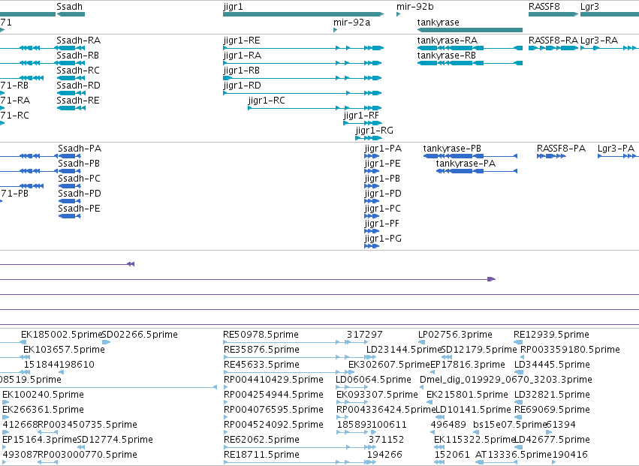Select the RP004410429.5prime EST label

pos(273,380)
